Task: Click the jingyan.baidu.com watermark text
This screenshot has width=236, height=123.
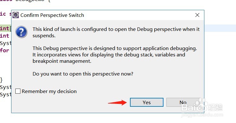Action: (202, 115)
